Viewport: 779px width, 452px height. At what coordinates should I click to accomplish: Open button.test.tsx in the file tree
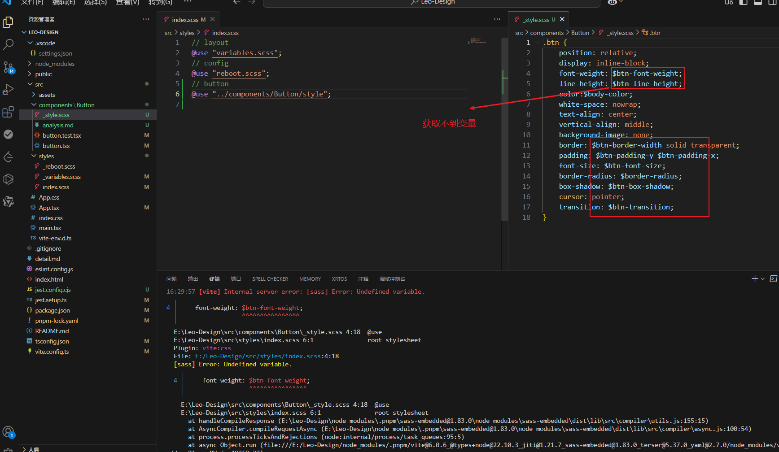61,135
